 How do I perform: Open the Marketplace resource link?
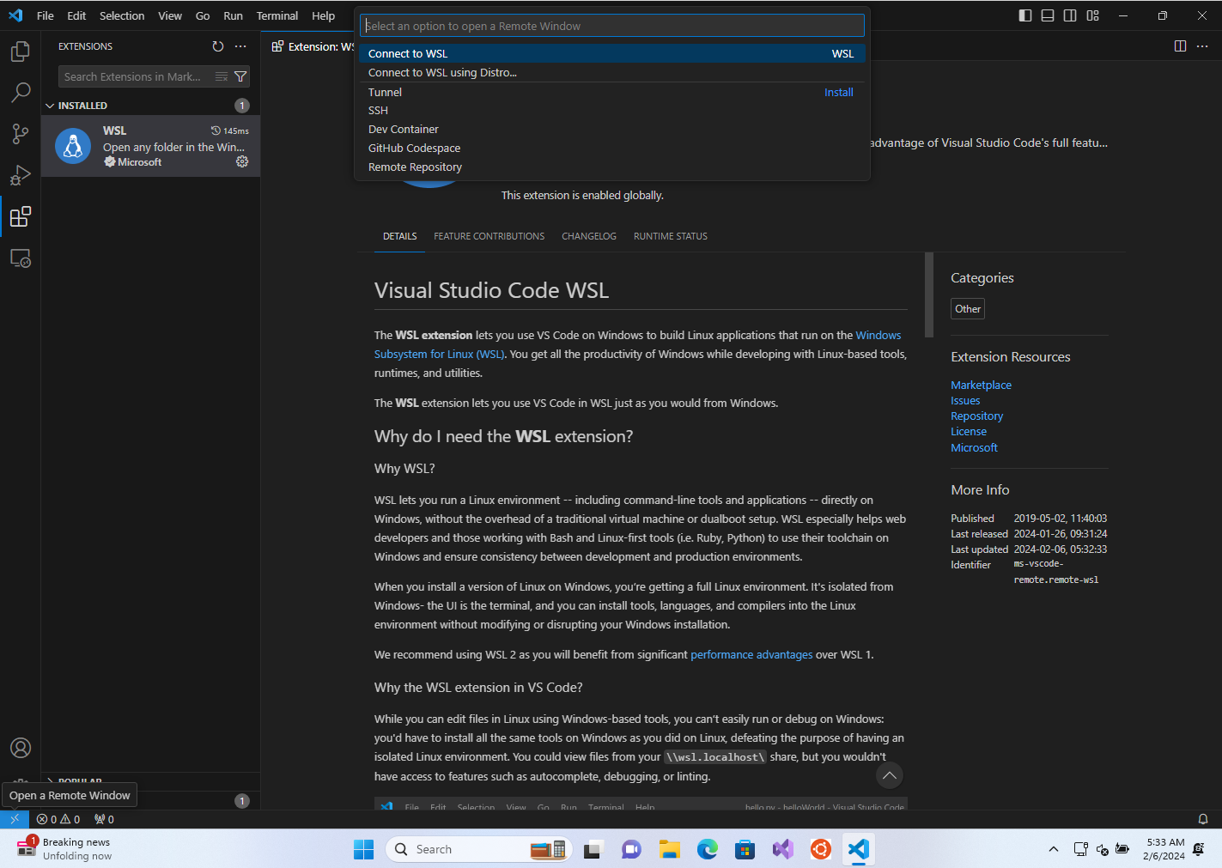click(981, 385)
